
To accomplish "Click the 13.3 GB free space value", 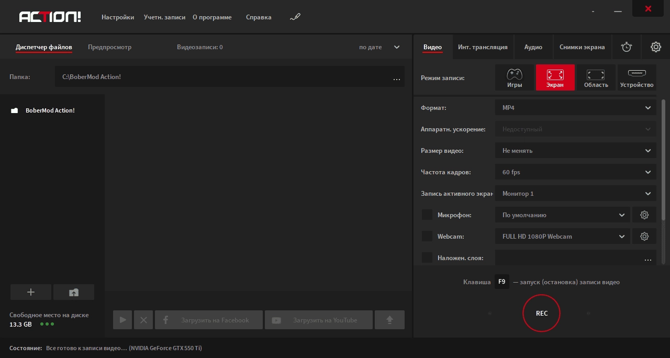I will click(x=20, y=325).
